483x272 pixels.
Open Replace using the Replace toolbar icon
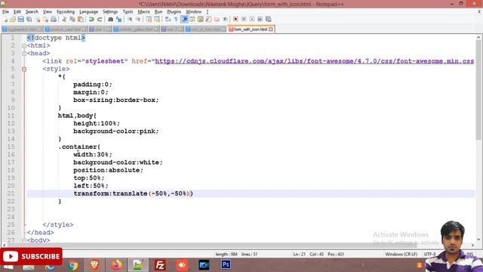[118, 20]
